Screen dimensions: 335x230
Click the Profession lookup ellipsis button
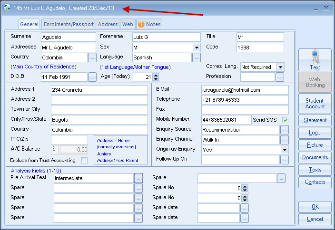(280, 77)
